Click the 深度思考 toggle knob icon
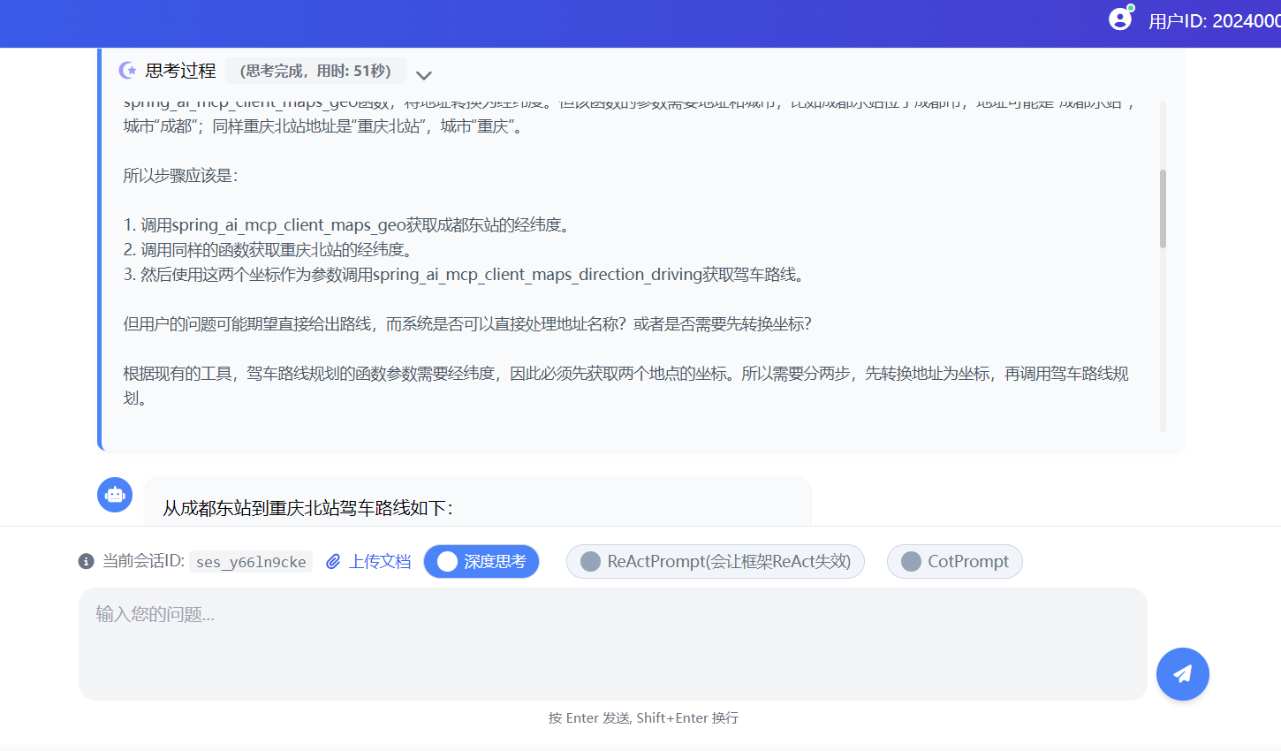The height and width of the screenshot is (751, 1281). point(447,561)
